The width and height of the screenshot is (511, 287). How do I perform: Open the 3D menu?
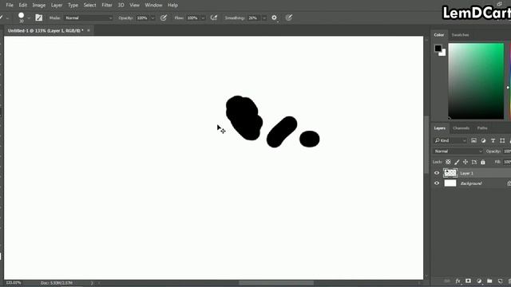point(121,6)
